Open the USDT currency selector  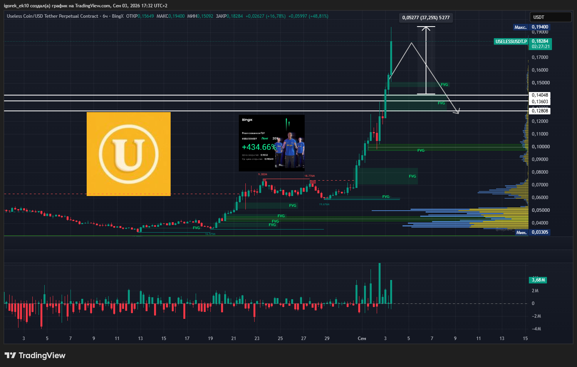click(x=550, y=17)
